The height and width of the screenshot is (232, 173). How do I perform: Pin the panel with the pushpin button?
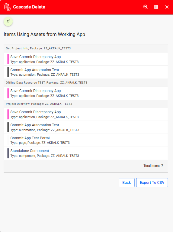tap(8, 22)
